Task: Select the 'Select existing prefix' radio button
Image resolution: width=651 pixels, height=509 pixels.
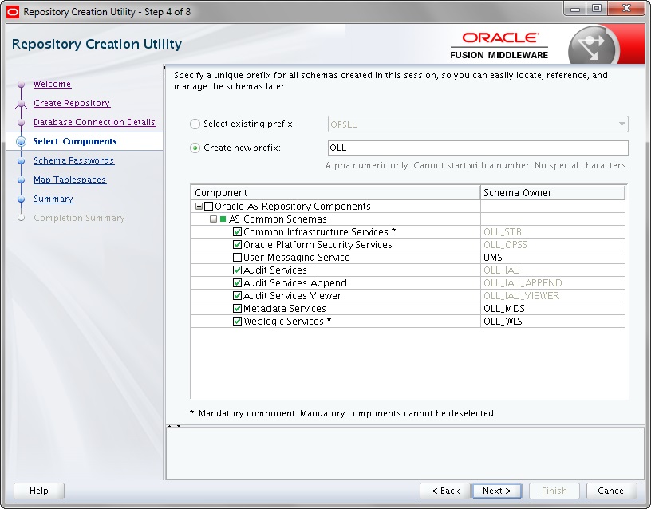Action: pyautogui.click(x=195, y=124)
